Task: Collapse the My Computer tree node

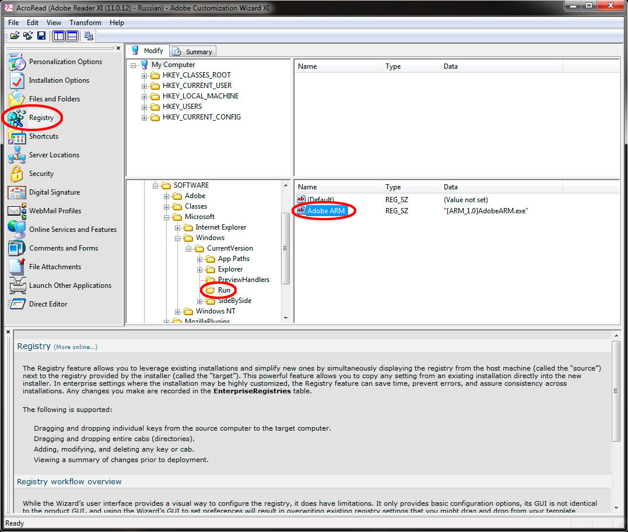Action: tap(133, 65)
